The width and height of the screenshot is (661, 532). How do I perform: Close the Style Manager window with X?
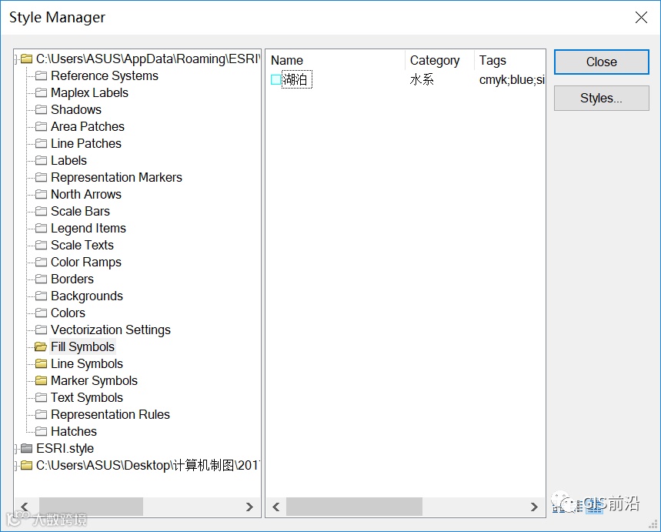[641, 17]
